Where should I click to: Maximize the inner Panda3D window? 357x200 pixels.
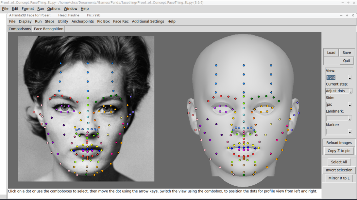pyautogui.click(x=347, y=15)
